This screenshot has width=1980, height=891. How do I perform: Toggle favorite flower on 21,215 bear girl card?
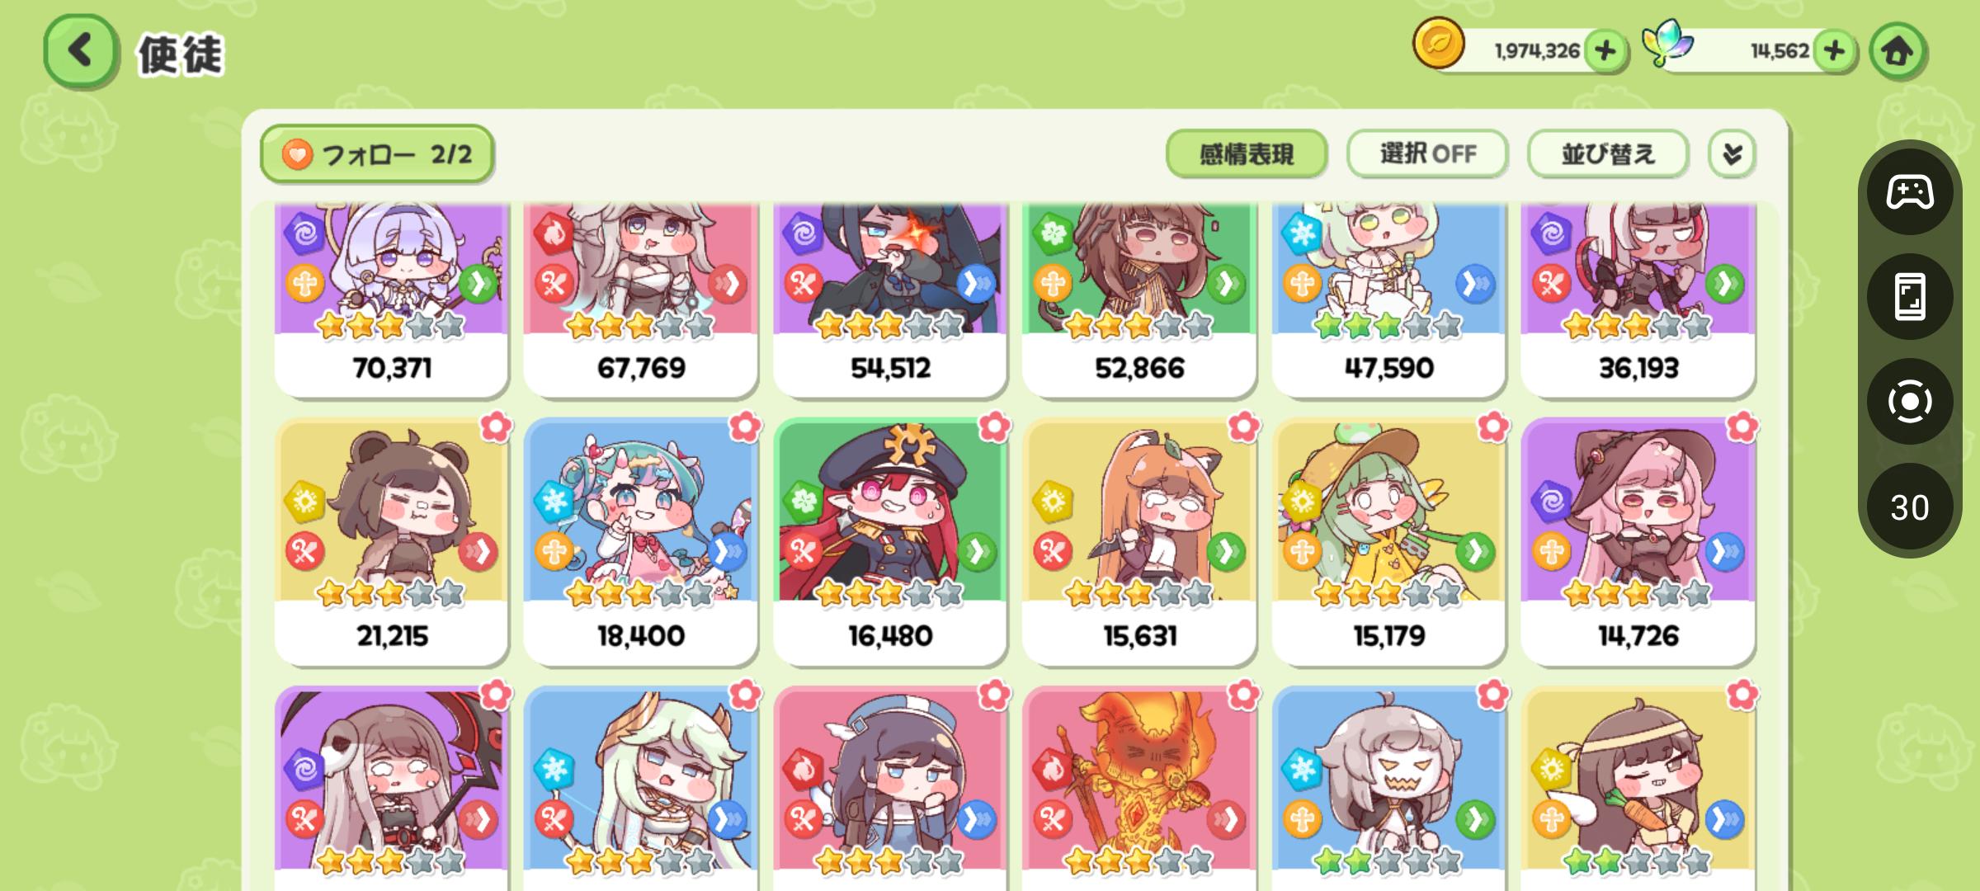[x=496, y=427]
